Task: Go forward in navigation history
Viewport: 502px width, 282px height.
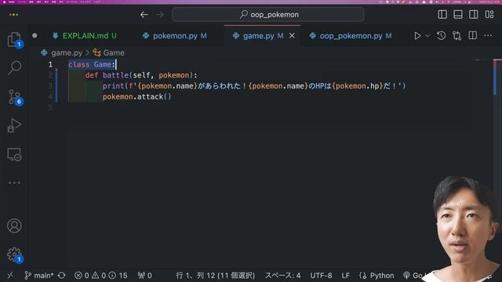Action: [x=159, y=15]
